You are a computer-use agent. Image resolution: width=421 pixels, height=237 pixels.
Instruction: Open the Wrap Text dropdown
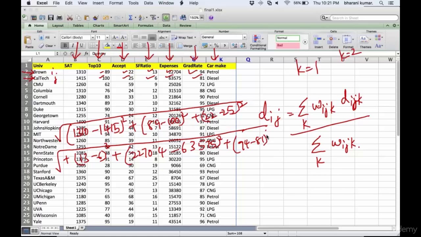point(195,38)
